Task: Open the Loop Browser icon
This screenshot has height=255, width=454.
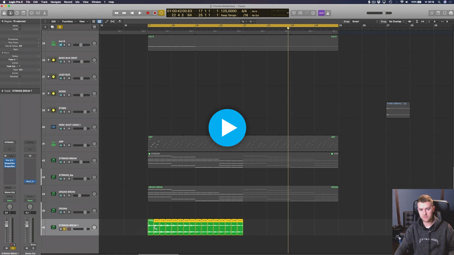Action: tap(445, 13)
